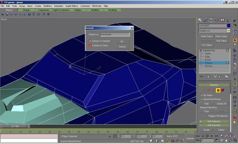Choose Element sub-object selection icon
Image resolution: width=238 pixels, height=144 pixels.
tap(223, 90)
